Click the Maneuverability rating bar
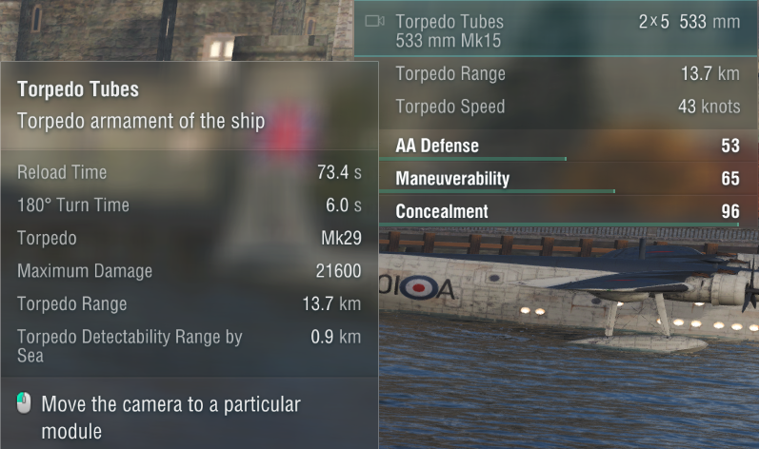The width and height of the screenshot is (759, 449). (x=505, y=191)
